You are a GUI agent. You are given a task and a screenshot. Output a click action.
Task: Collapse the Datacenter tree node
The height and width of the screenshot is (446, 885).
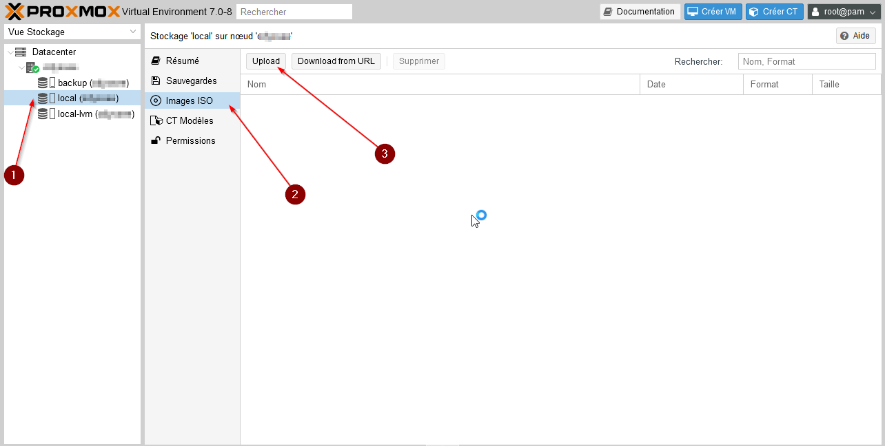tap(10, 52)
